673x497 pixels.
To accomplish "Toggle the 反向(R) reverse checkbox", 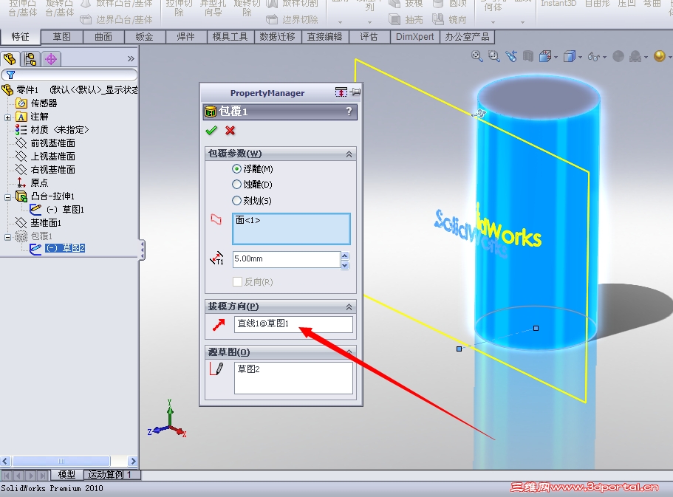I will click(x=237, y=282).
